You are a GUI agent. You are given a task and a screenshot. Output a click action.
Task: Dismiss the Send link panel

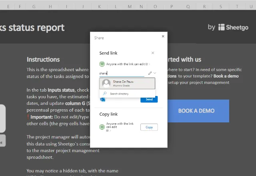153,53
